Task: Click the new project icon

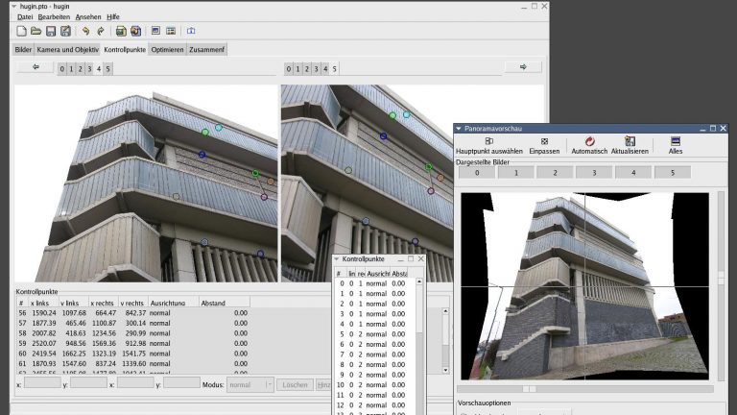Action: (x=22, y=32)
